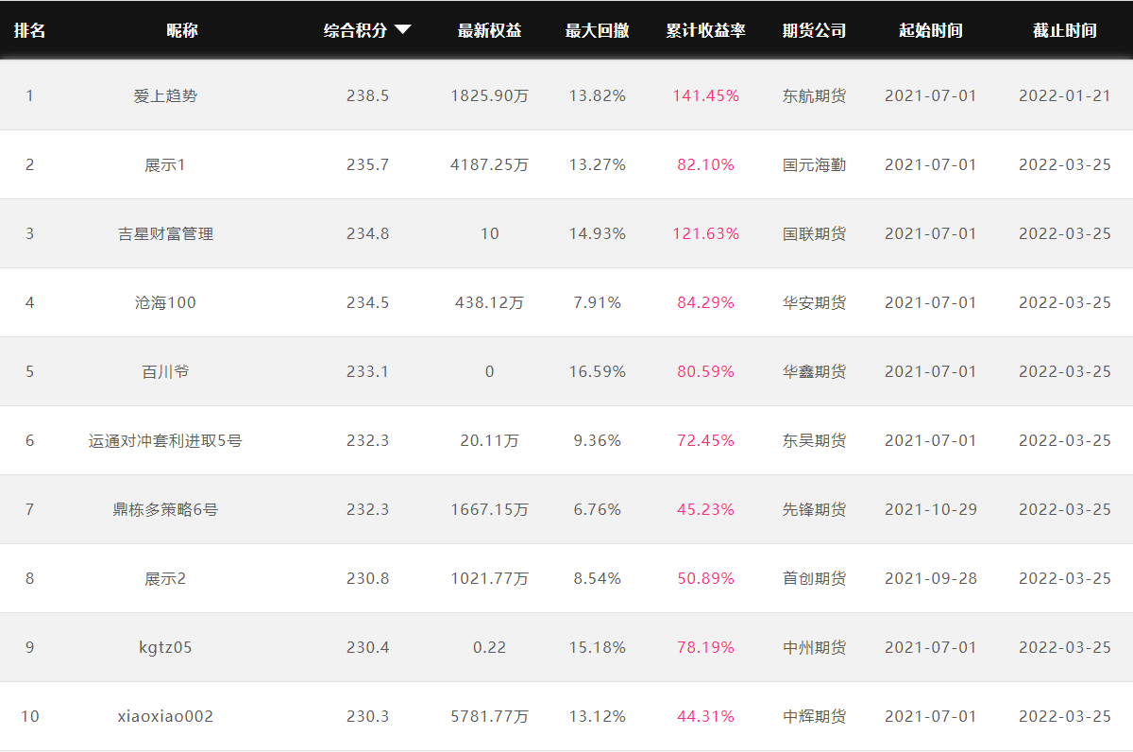Viewport: 1133px width, 752px height.
Task: Sort by 累计收益率 column header
Action: [x=705, y=30]
